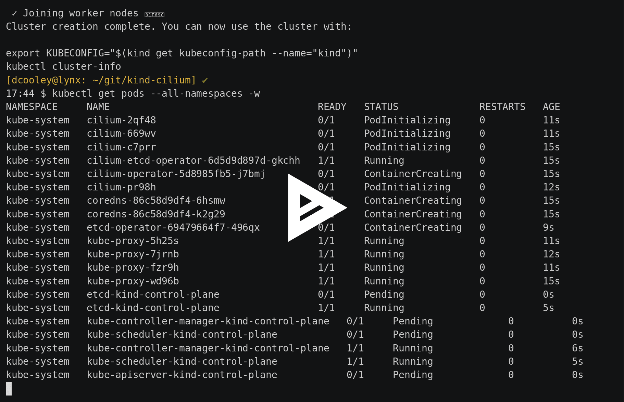The image size is (624, 402).
Task: Click the asciinema play button overlay
Action: click(317, 207)
